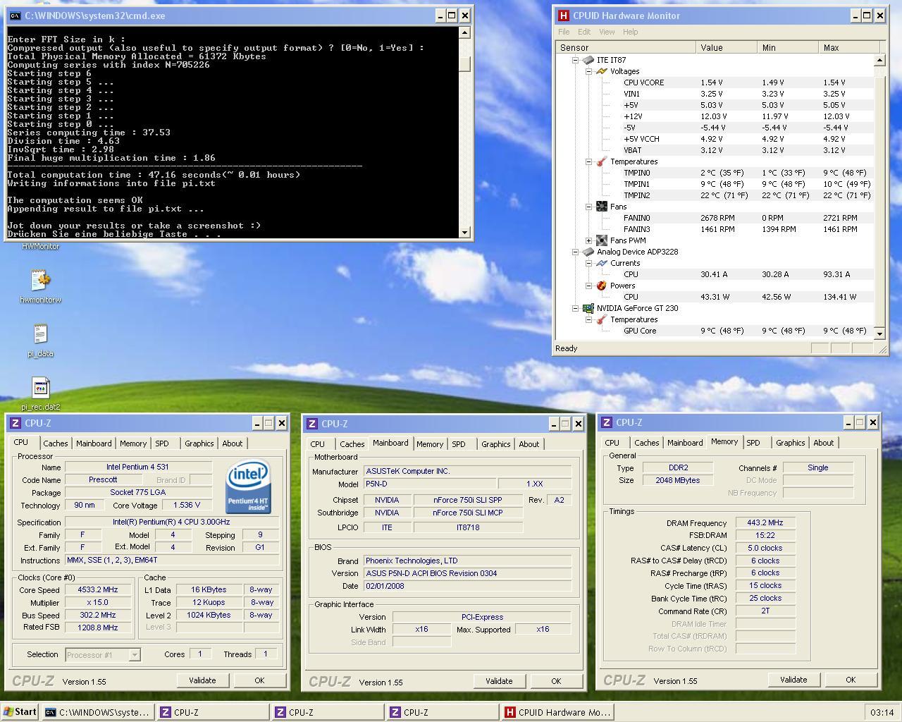
Task: Click OK in CPU-Z Memory window
Action: click(851, 680)
